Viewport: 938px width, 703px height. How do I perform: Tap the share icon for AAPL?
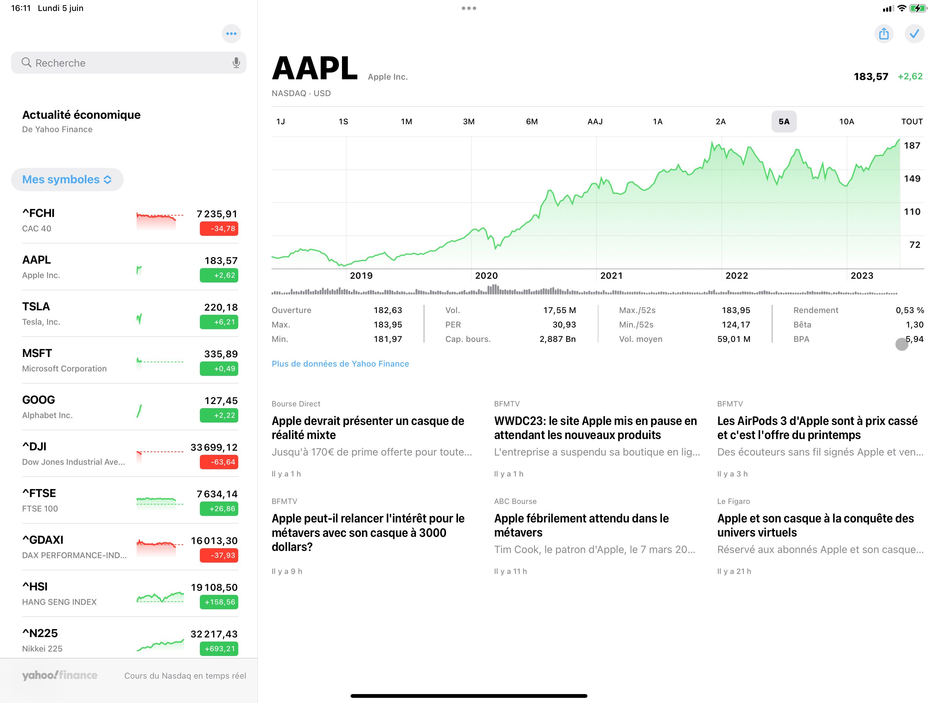point(884,34)
